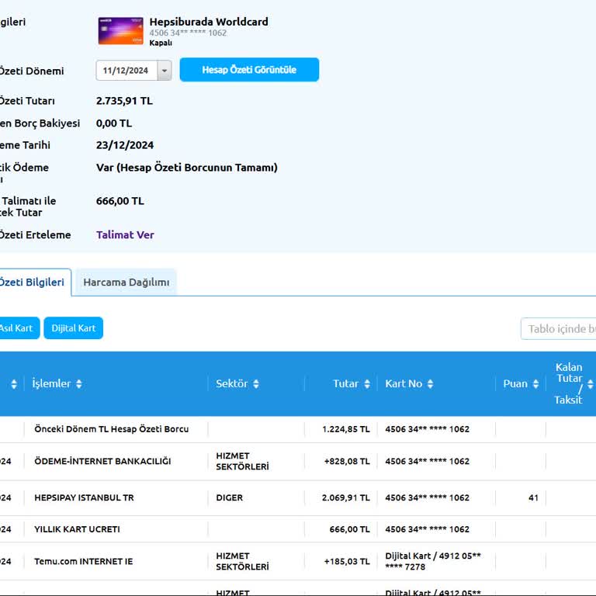Sort table by Puan column icon
The height and width of the screenshot is (596, 596).
[x=535, y=384]
